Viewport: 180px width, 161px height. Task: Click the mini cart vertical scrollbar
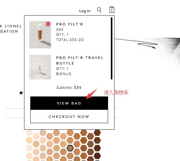(x=111, y=48)
